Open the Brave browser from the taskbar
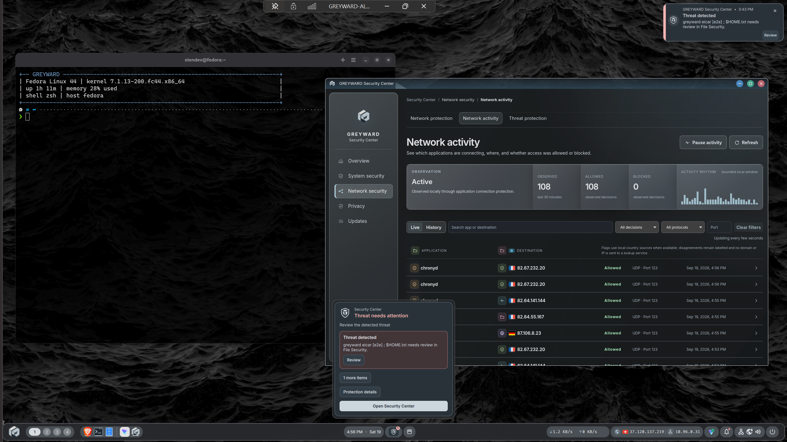This screenshot has height=442, width=787. (88, 432)
